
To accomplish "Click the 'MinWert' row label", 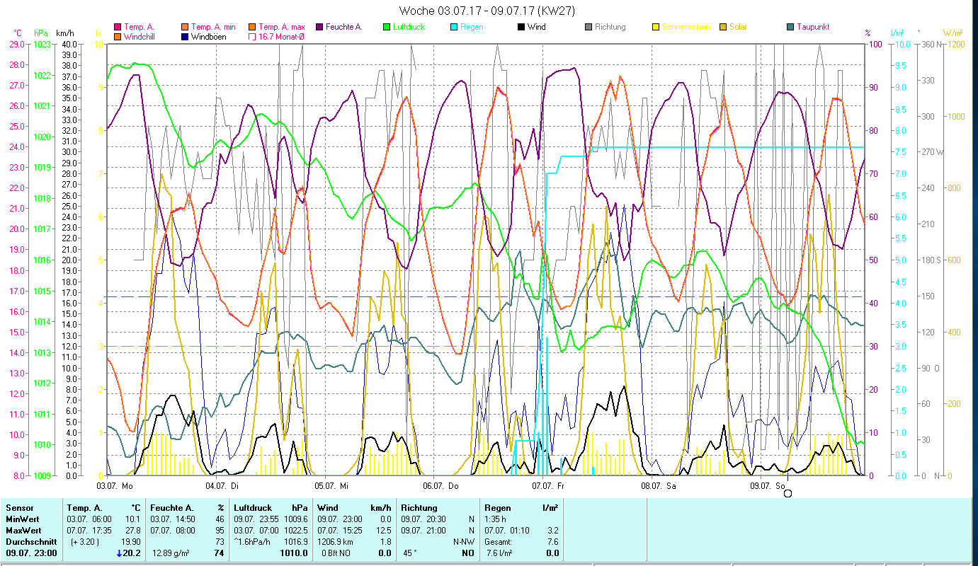I will (22, 519).
